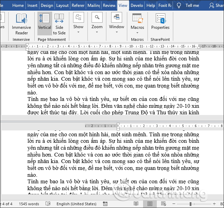Switch to Web Layout view

coord(163,204)
